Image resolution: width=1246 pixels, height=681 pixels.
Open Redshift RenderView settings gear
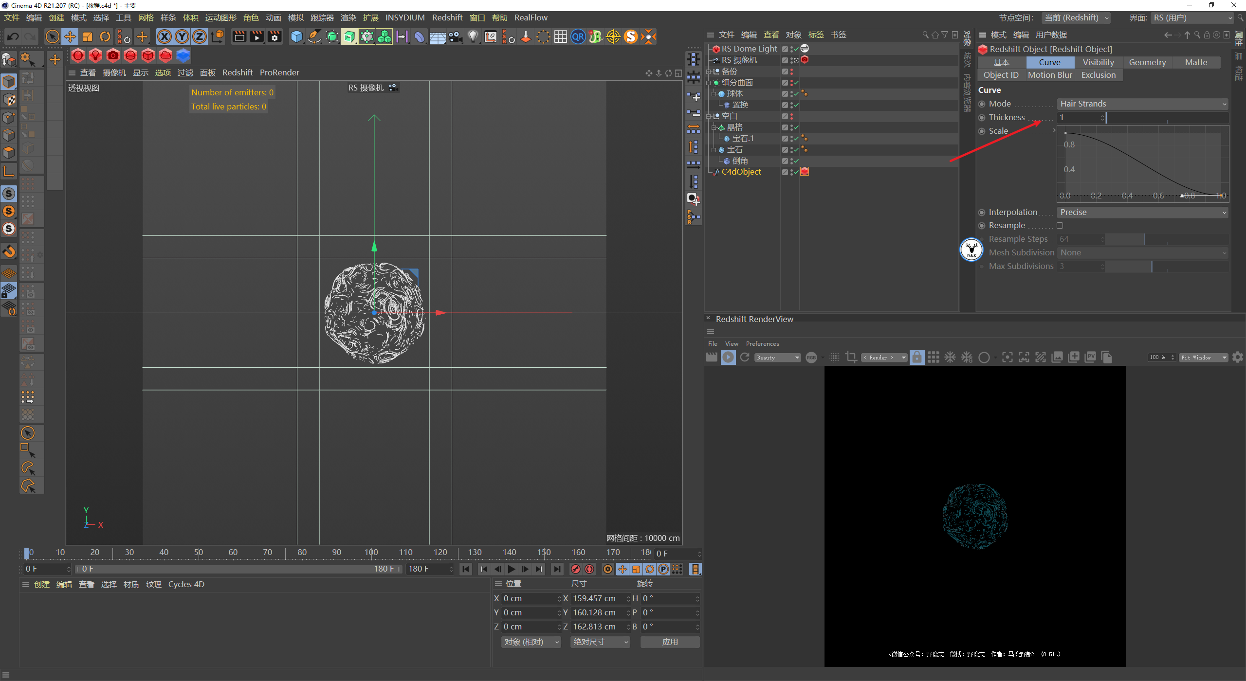(x=1238, y=358)
